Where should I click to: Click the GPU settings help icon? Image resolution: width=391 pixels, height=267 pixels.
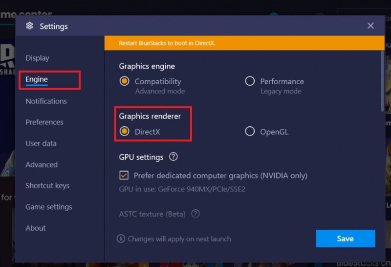coord(173,157)
